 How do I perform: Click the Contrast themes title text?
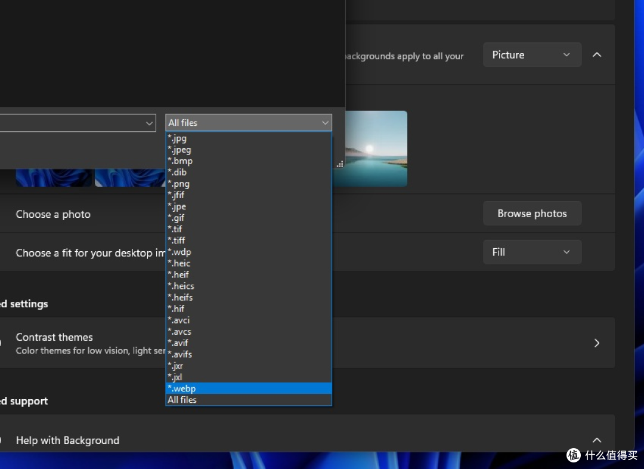click(x=54, y=337)
